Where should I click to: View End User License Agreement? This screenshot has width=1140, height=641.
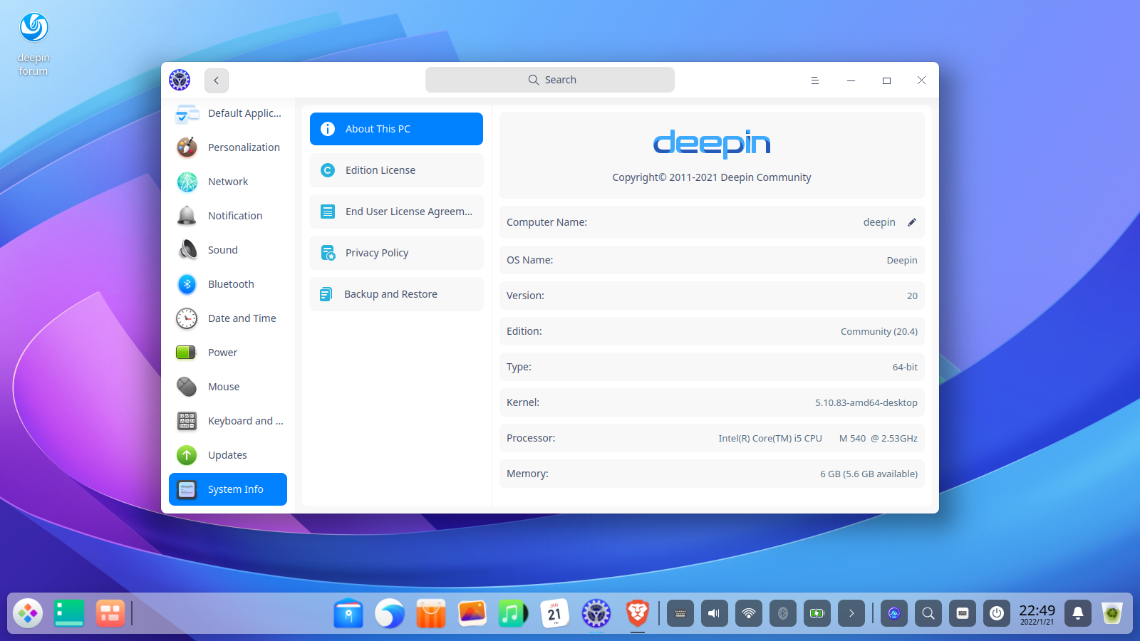[x=396, y=212]
